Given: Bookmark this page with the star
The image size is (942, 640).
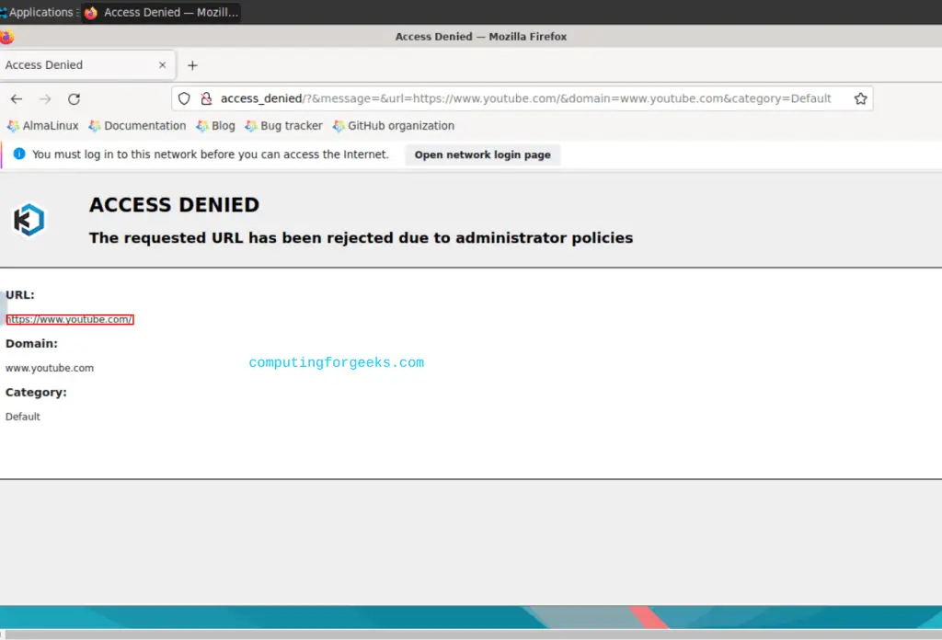Looking at the screenshot, I should tap(860, 98).
